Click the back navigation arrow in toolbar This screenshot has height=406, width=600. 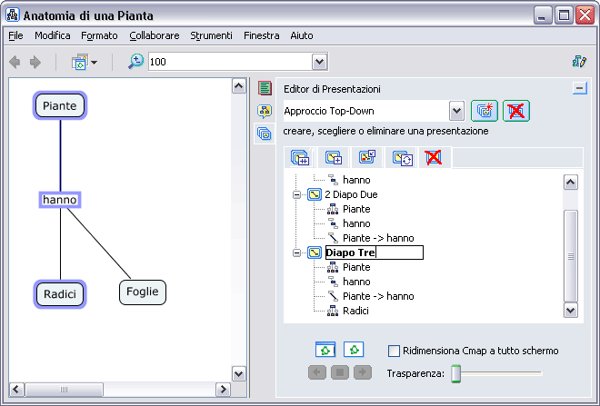coord(15,62)
